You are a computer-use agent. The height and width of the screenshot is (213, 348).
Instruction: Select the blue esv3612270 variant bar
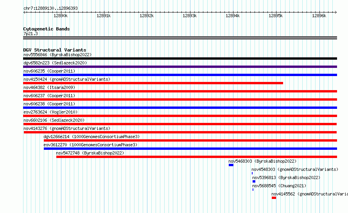tap(190, 149)
